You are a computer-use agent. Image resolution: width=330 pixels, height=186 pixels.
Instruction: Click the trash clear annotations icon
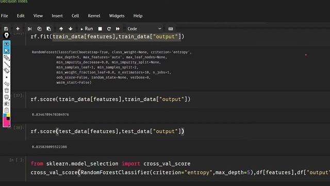tap(7, 90)
